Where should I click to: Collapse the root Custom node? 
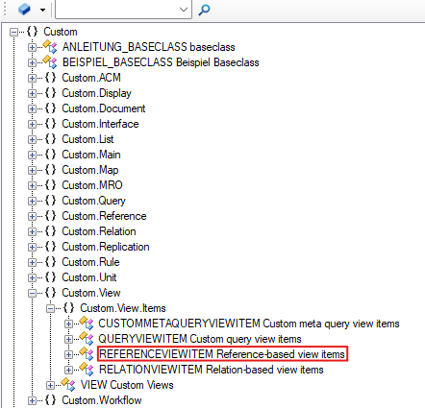coord(13,32)
